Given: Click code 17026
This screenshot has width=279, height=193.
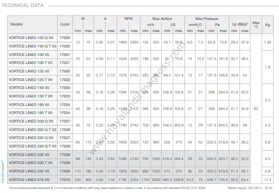Looking at the screenshot, I should [65, 163].
